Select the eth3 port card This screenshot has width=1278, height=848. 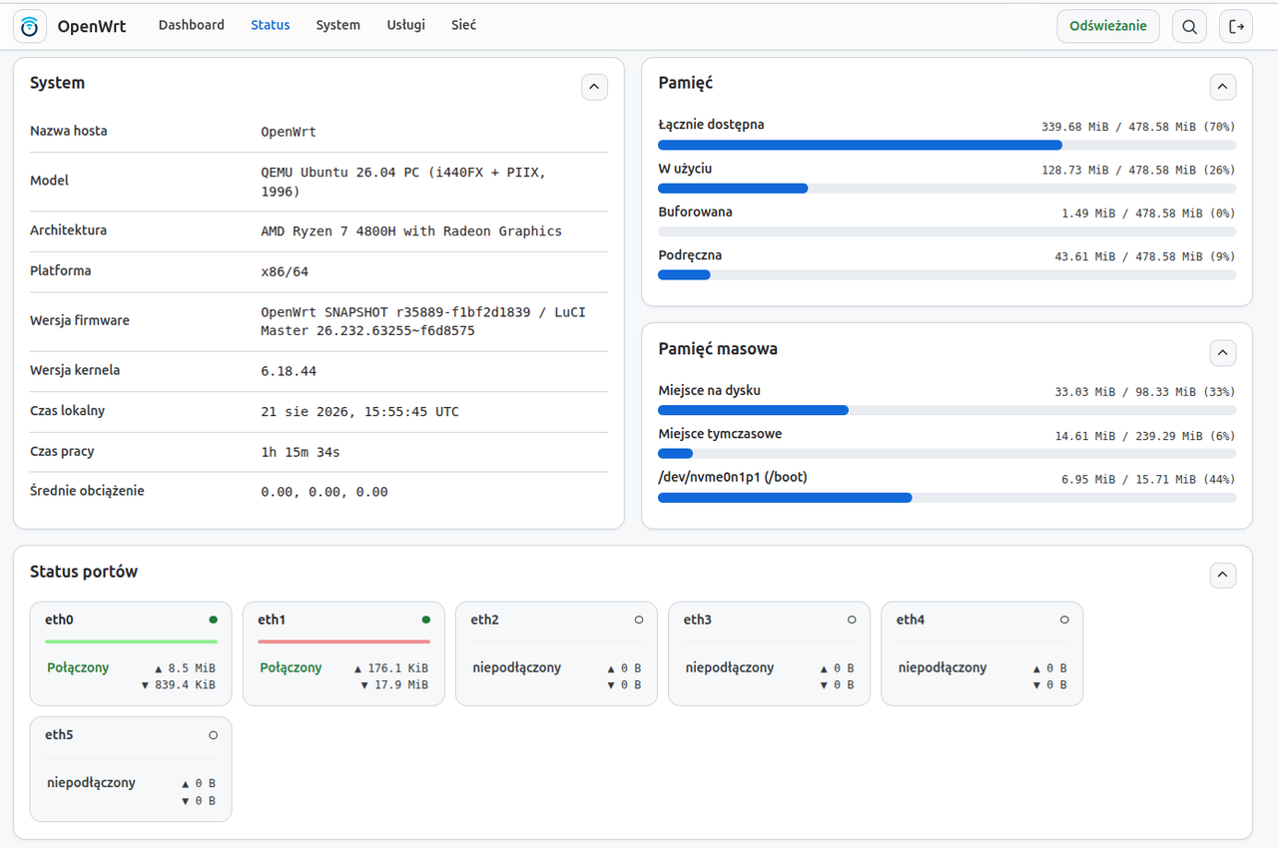click(x=769, y=653)
